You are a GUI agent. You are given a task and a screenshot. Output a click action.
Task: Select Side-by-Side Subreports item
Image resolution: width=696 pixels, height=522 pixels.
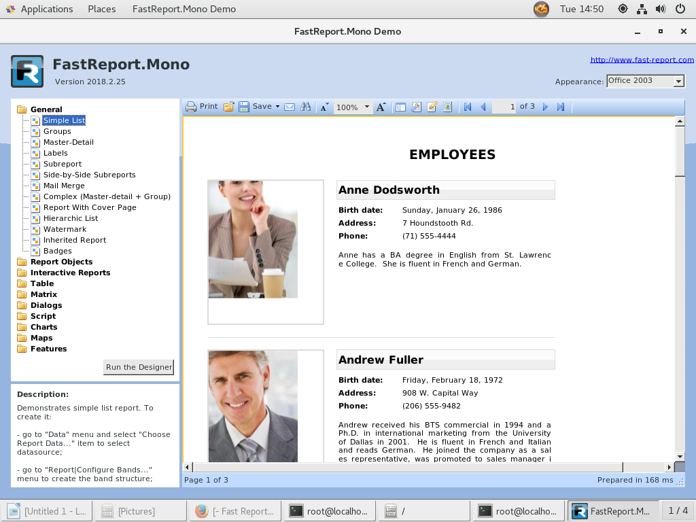(89, 175)
